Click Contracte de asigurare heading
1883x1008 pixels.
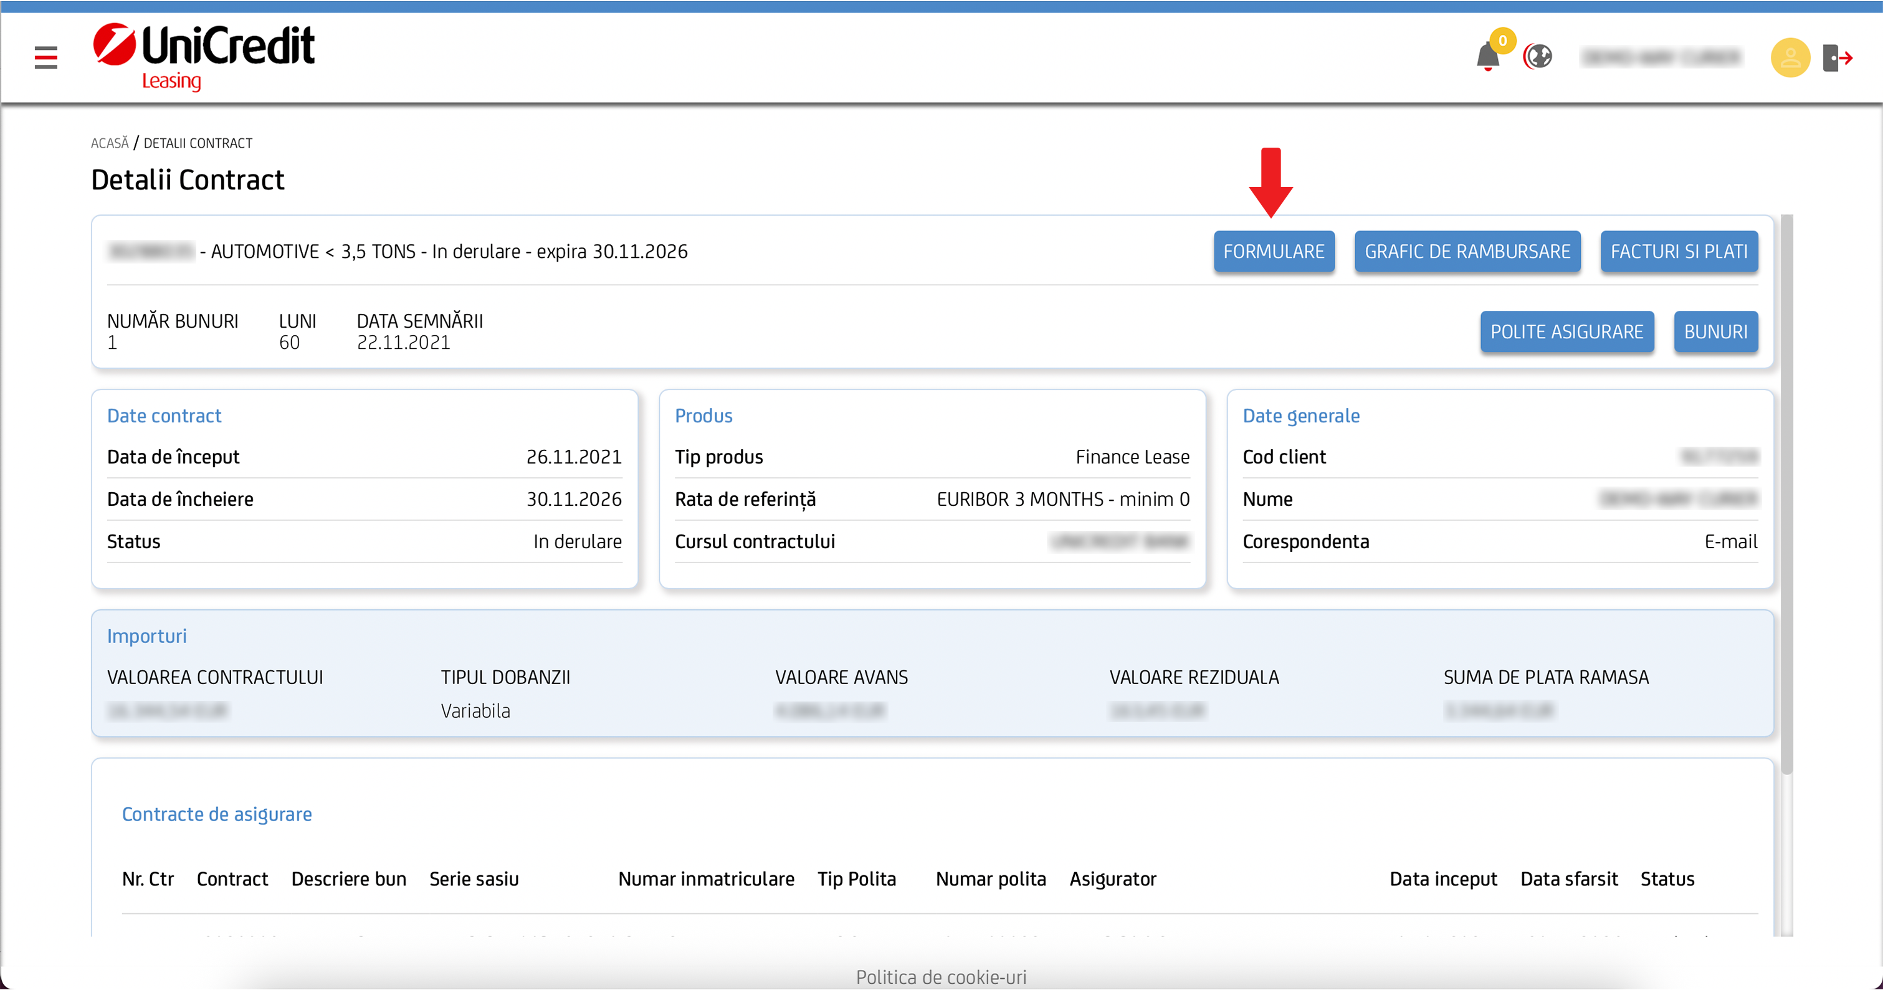pyautogui.click(x=216, y=814)
